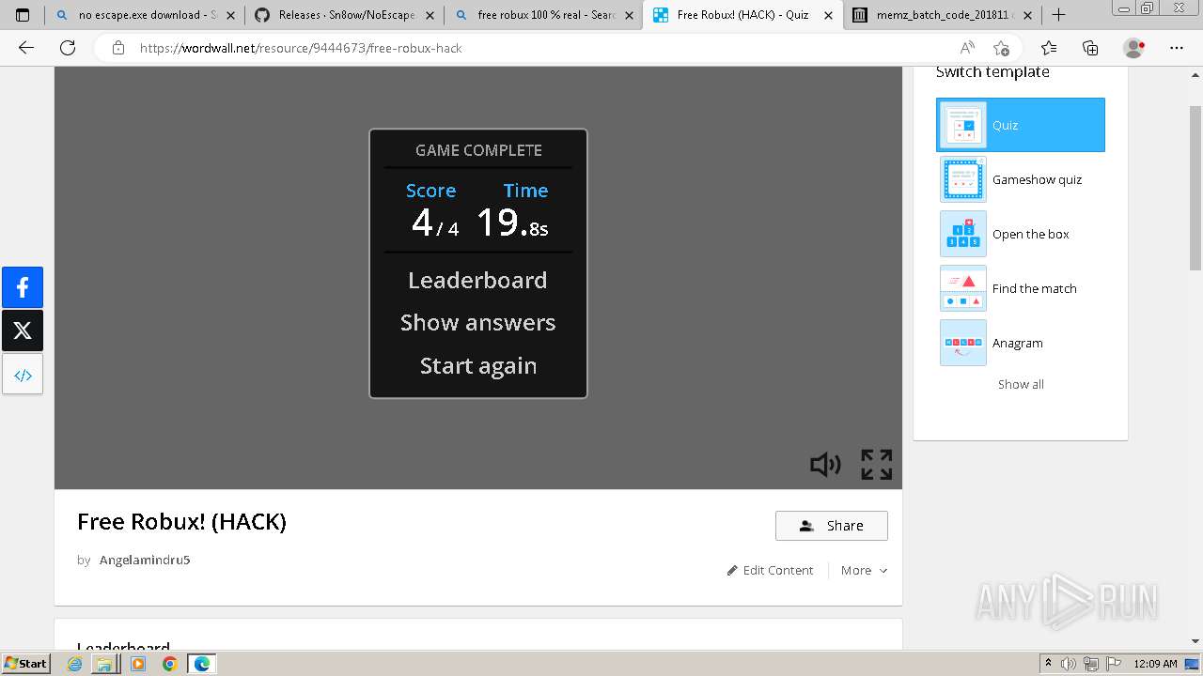The height and width of the screenshot is (676, 1203).
Task: Share on Facebook via sidebar icon
Action: click(x=23, y=287)
